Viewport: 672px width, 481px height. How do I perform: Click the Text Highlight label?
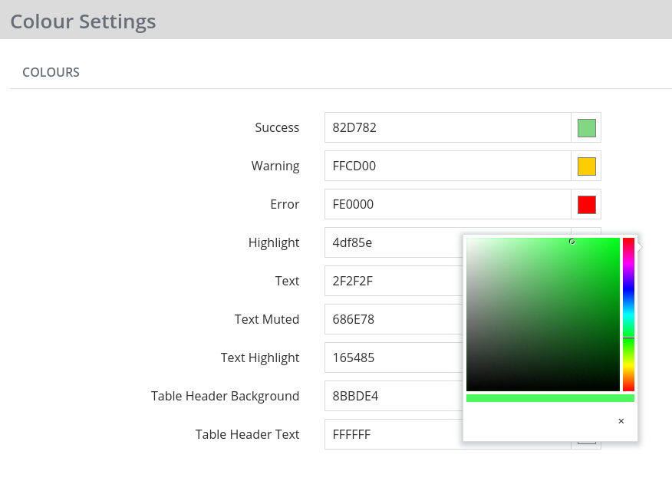260,358
